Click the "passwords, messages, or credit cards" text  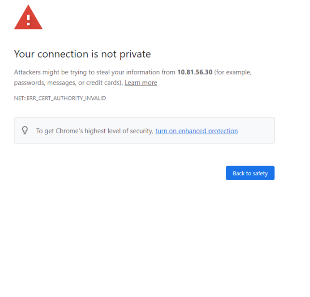(x=68, y=83)
